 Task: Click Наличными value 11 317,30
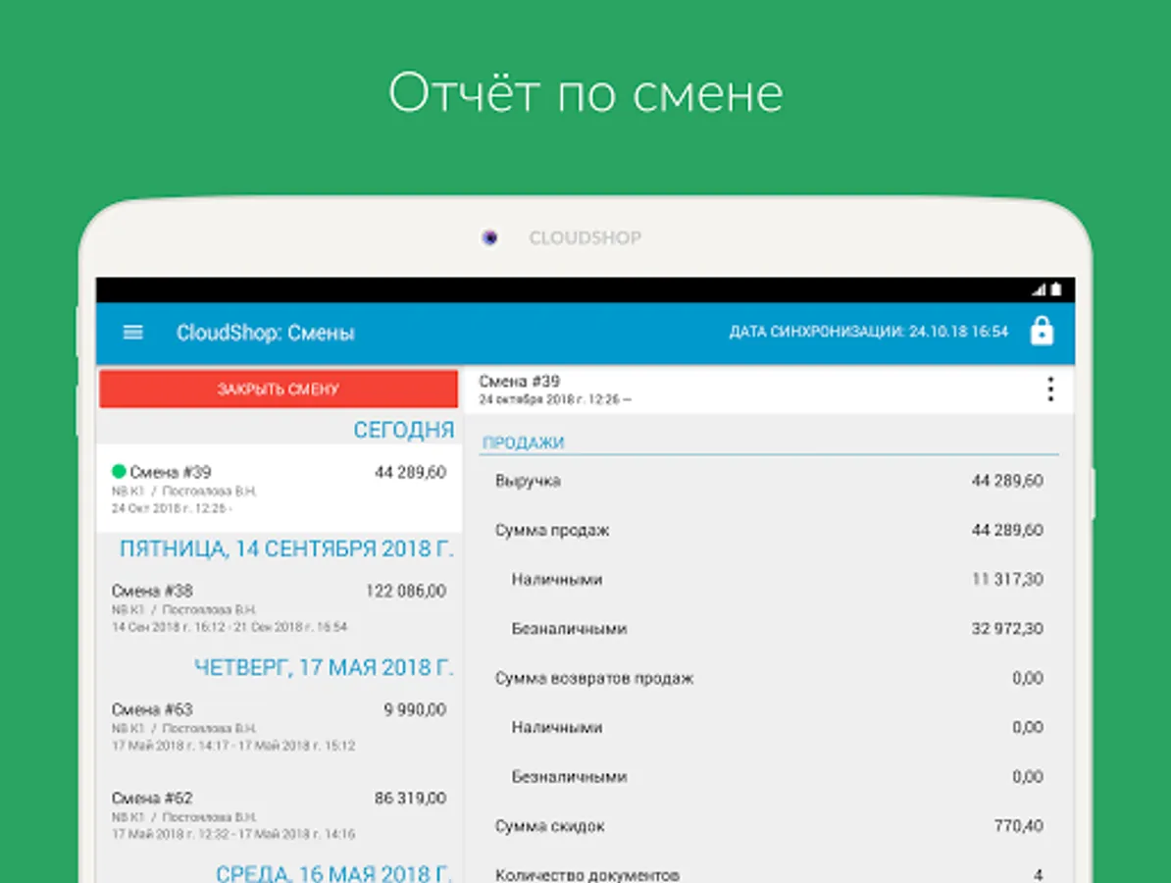(1006, 579)
